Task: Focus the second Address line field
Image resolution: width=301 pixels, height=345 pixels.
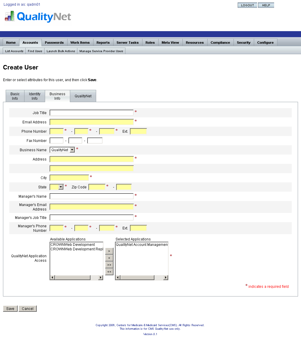Action: (92, 169)
